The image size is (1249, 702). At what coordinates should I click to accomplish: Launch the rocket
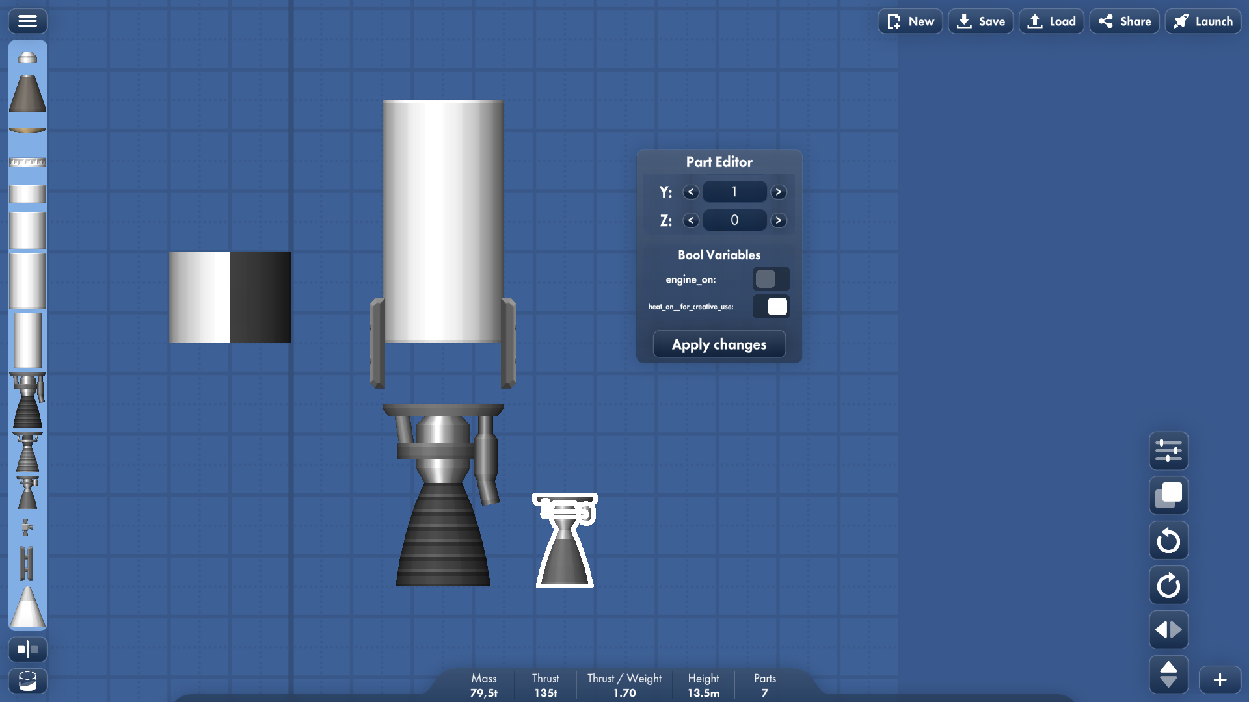coord(1203,21)
